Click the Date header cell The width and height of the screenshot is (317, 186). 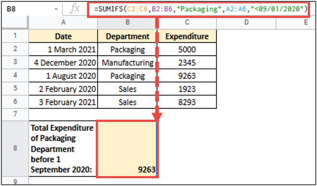click(x=63, y=36)
